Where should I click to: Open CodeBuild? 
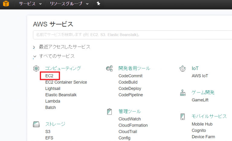pyautogui.click(x=128, y=82)
